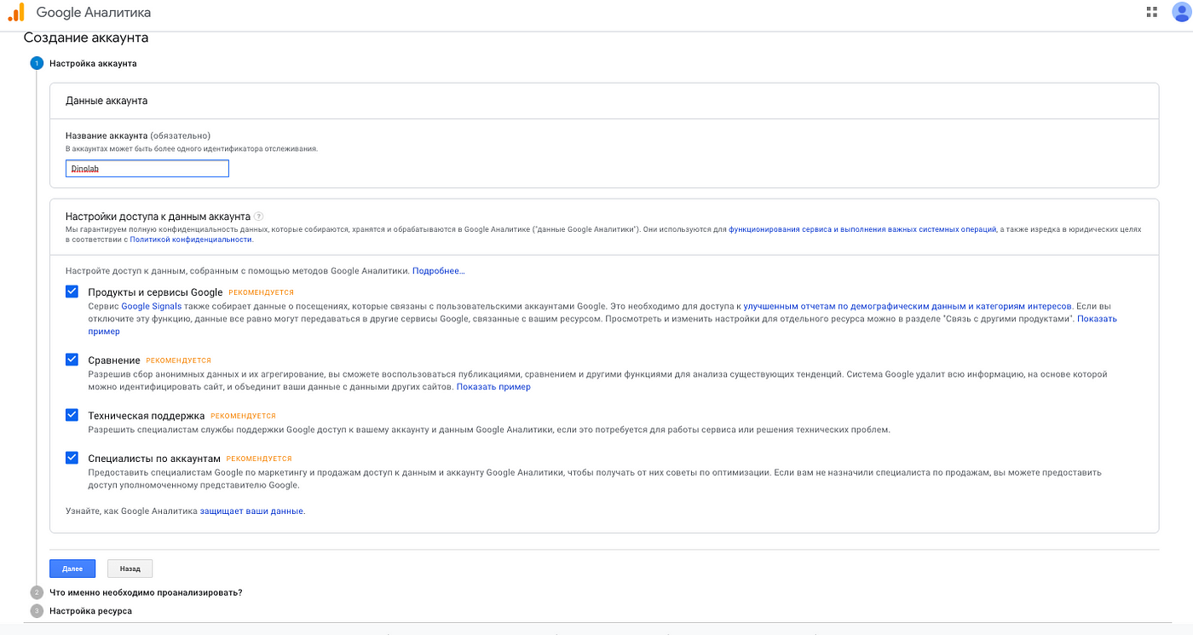Uncheck 'Продукты и сервисы Google' checkbox
The image size is (1193, 635).
[x=72, y=292]
